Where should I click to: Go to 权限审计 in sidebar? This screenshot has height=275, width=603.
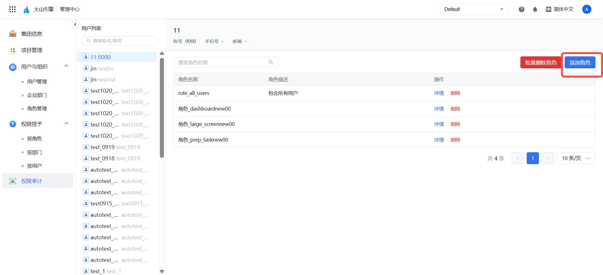click(31, 181)
